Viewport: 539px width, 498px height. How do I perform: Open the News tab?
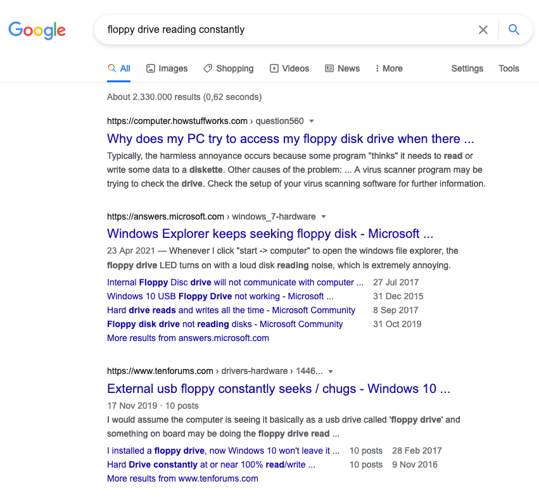click(343, 69)
